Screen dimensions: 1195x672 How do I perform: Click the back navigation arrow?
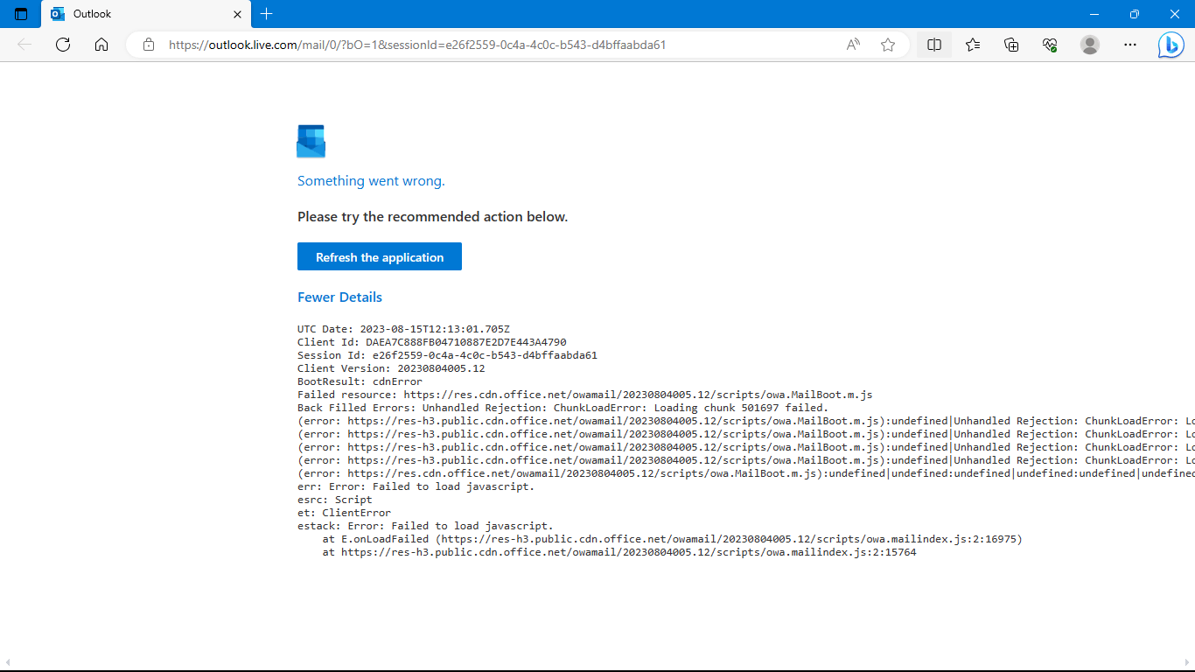[24, 45]
